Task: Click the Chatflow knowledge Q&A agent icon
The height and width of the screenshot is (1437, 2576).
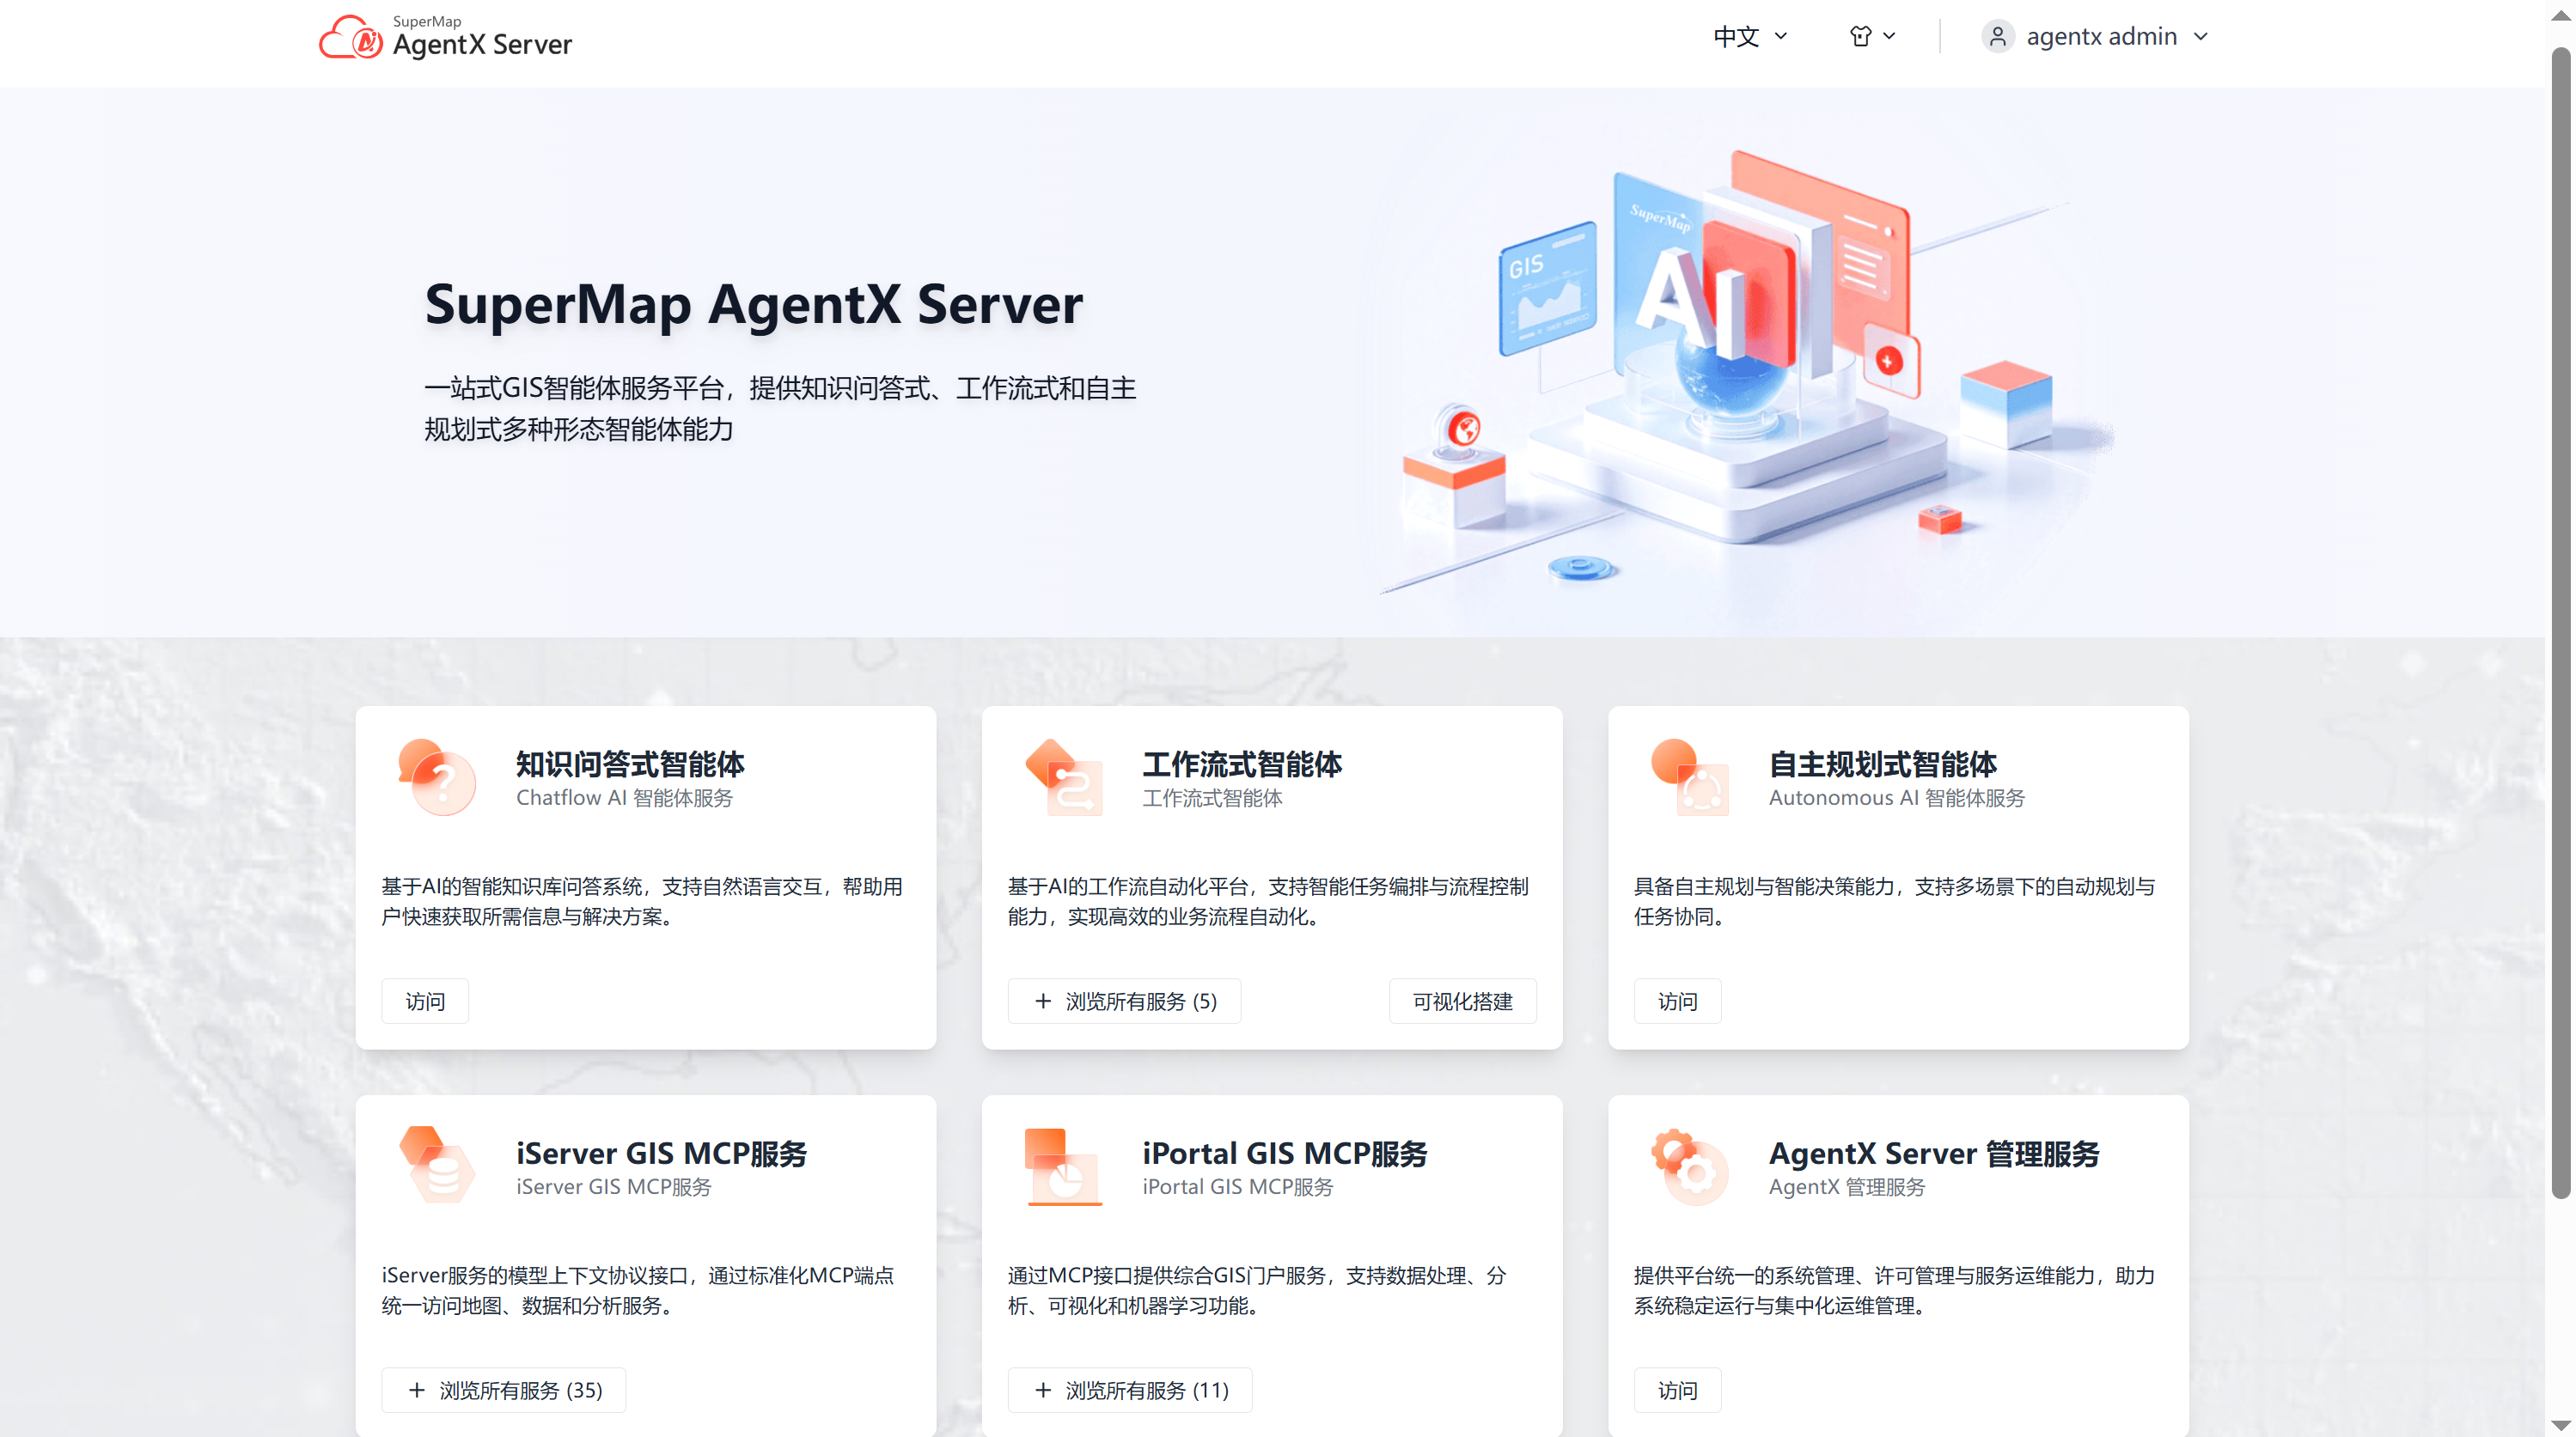Action: [437, 776]
